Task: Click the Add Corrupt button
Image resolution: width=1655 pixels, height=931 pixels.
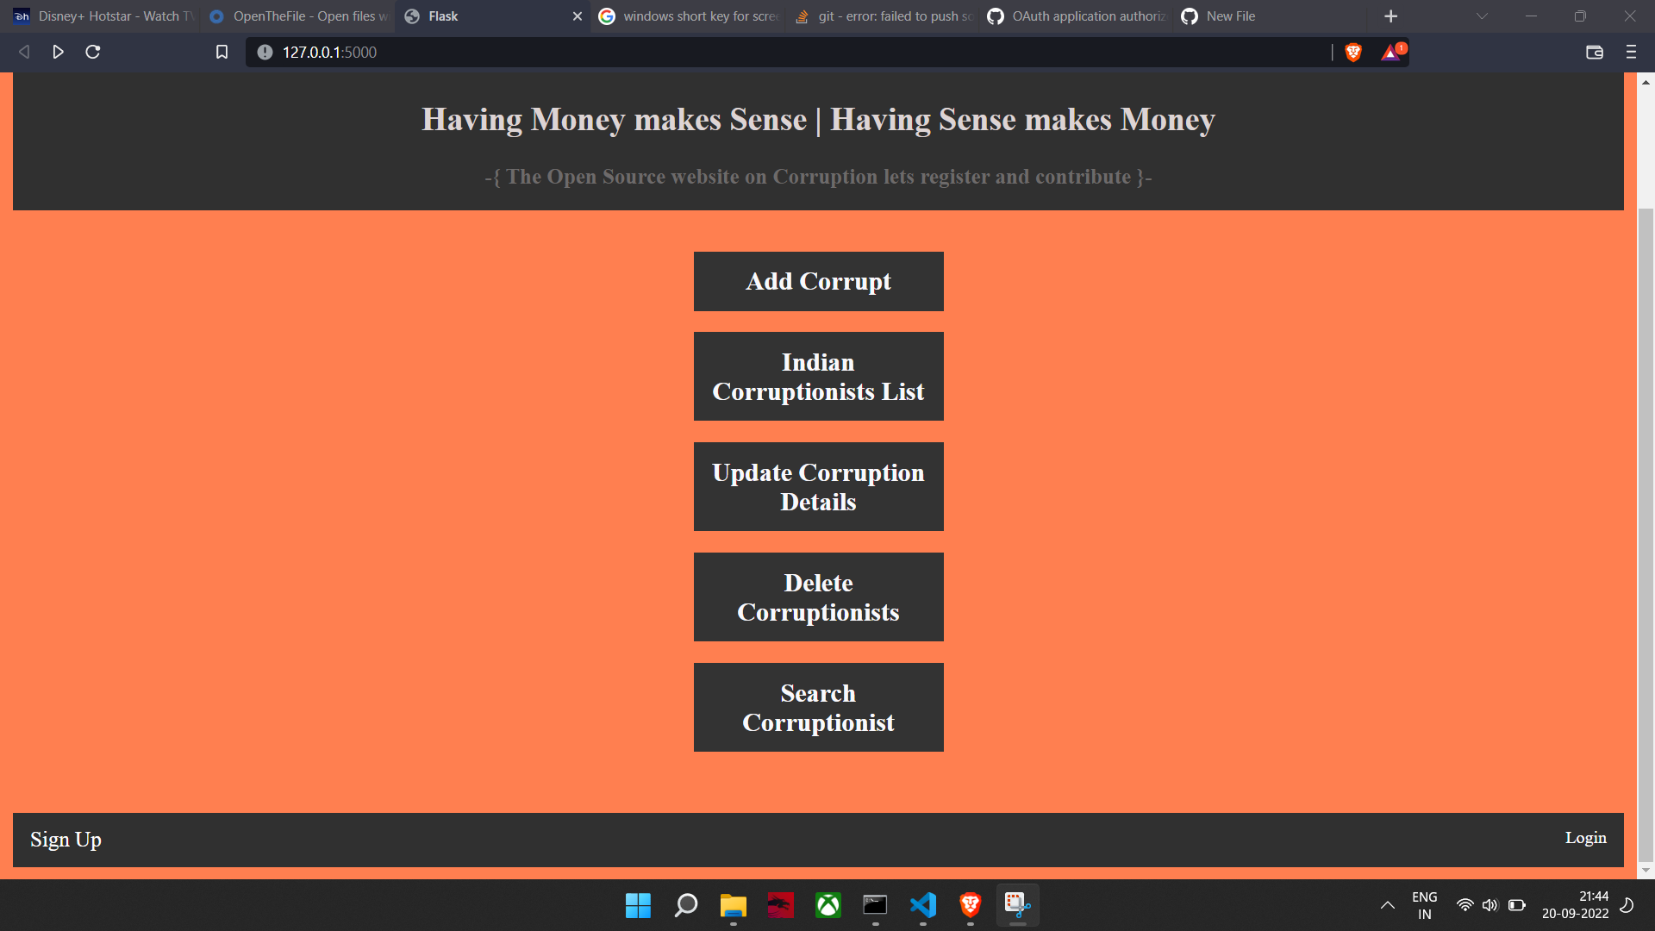Action: click(x=818, y=281)
